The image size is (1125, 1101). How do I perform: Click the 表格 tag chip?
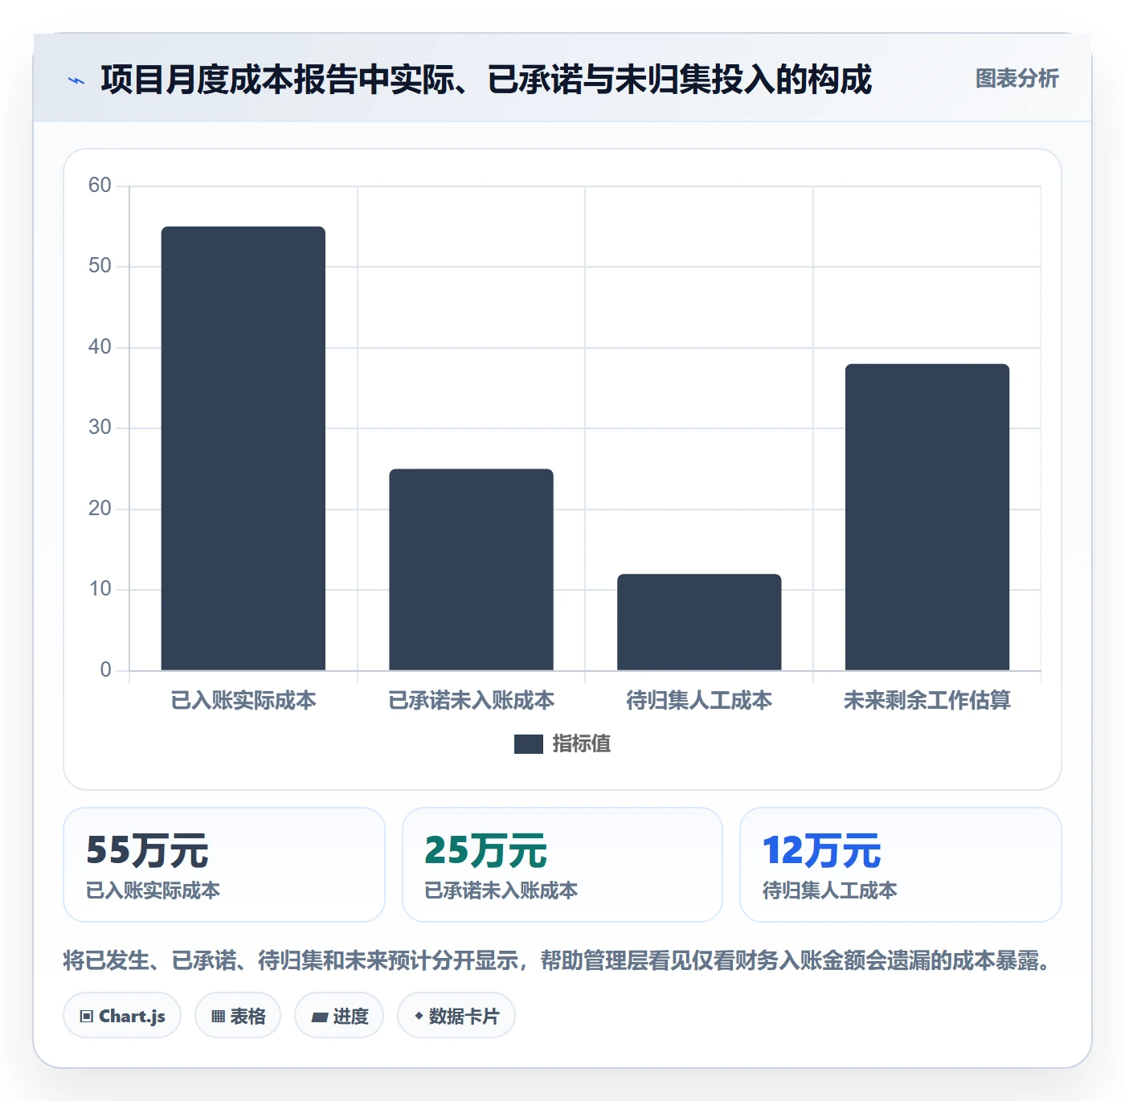(238, 1016)
